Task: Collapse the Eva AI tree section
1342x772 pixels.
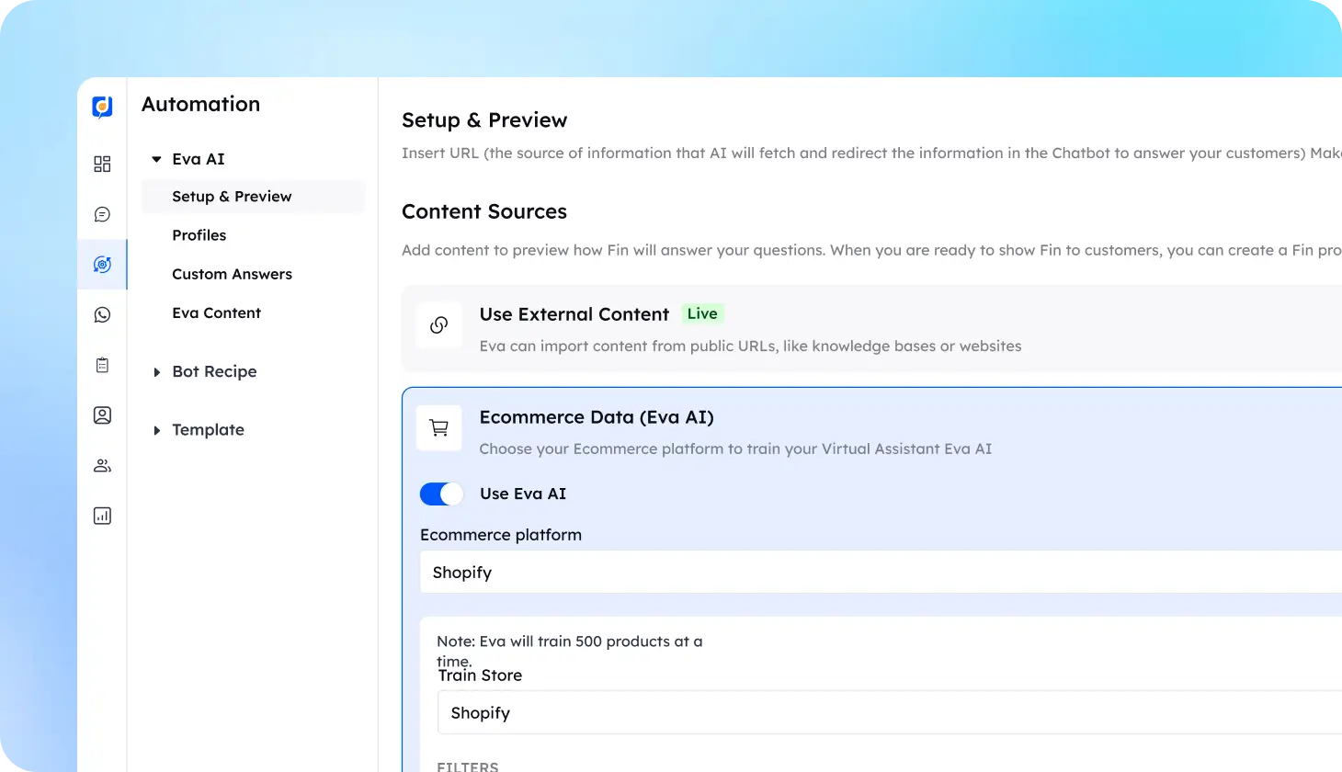Action: (x=156, y=159)
